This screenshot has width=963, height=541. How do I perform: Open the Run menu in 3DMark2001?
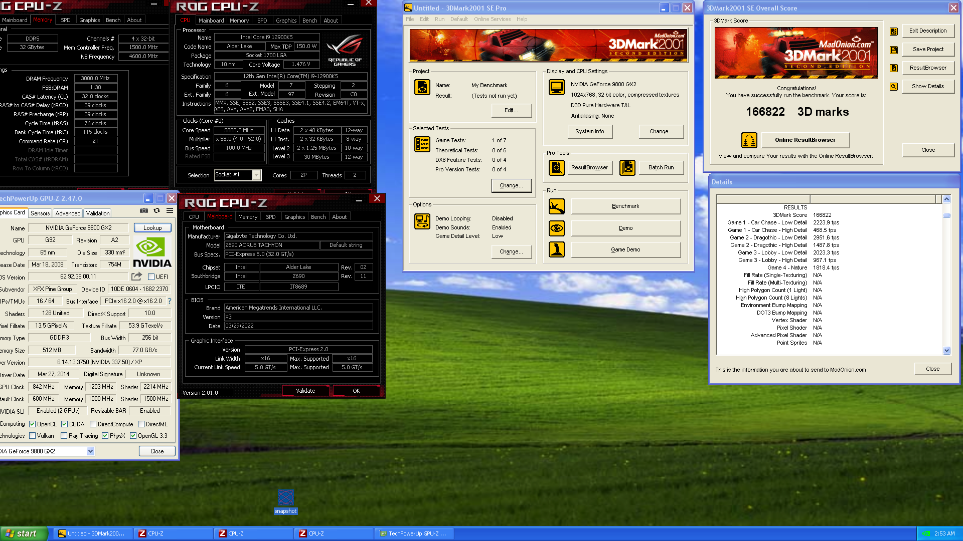click(439, 19)
